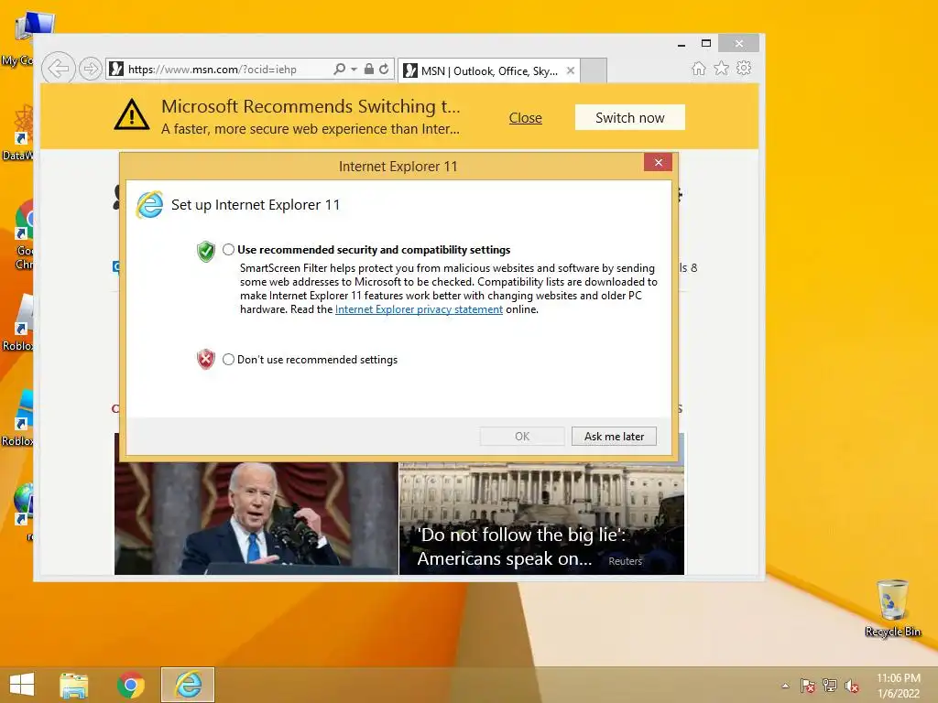The height and width of the screenshot is (703, 938).
Task: Click the taskbar clock showing 11:06 PM
Action: (x=899, y=686)
